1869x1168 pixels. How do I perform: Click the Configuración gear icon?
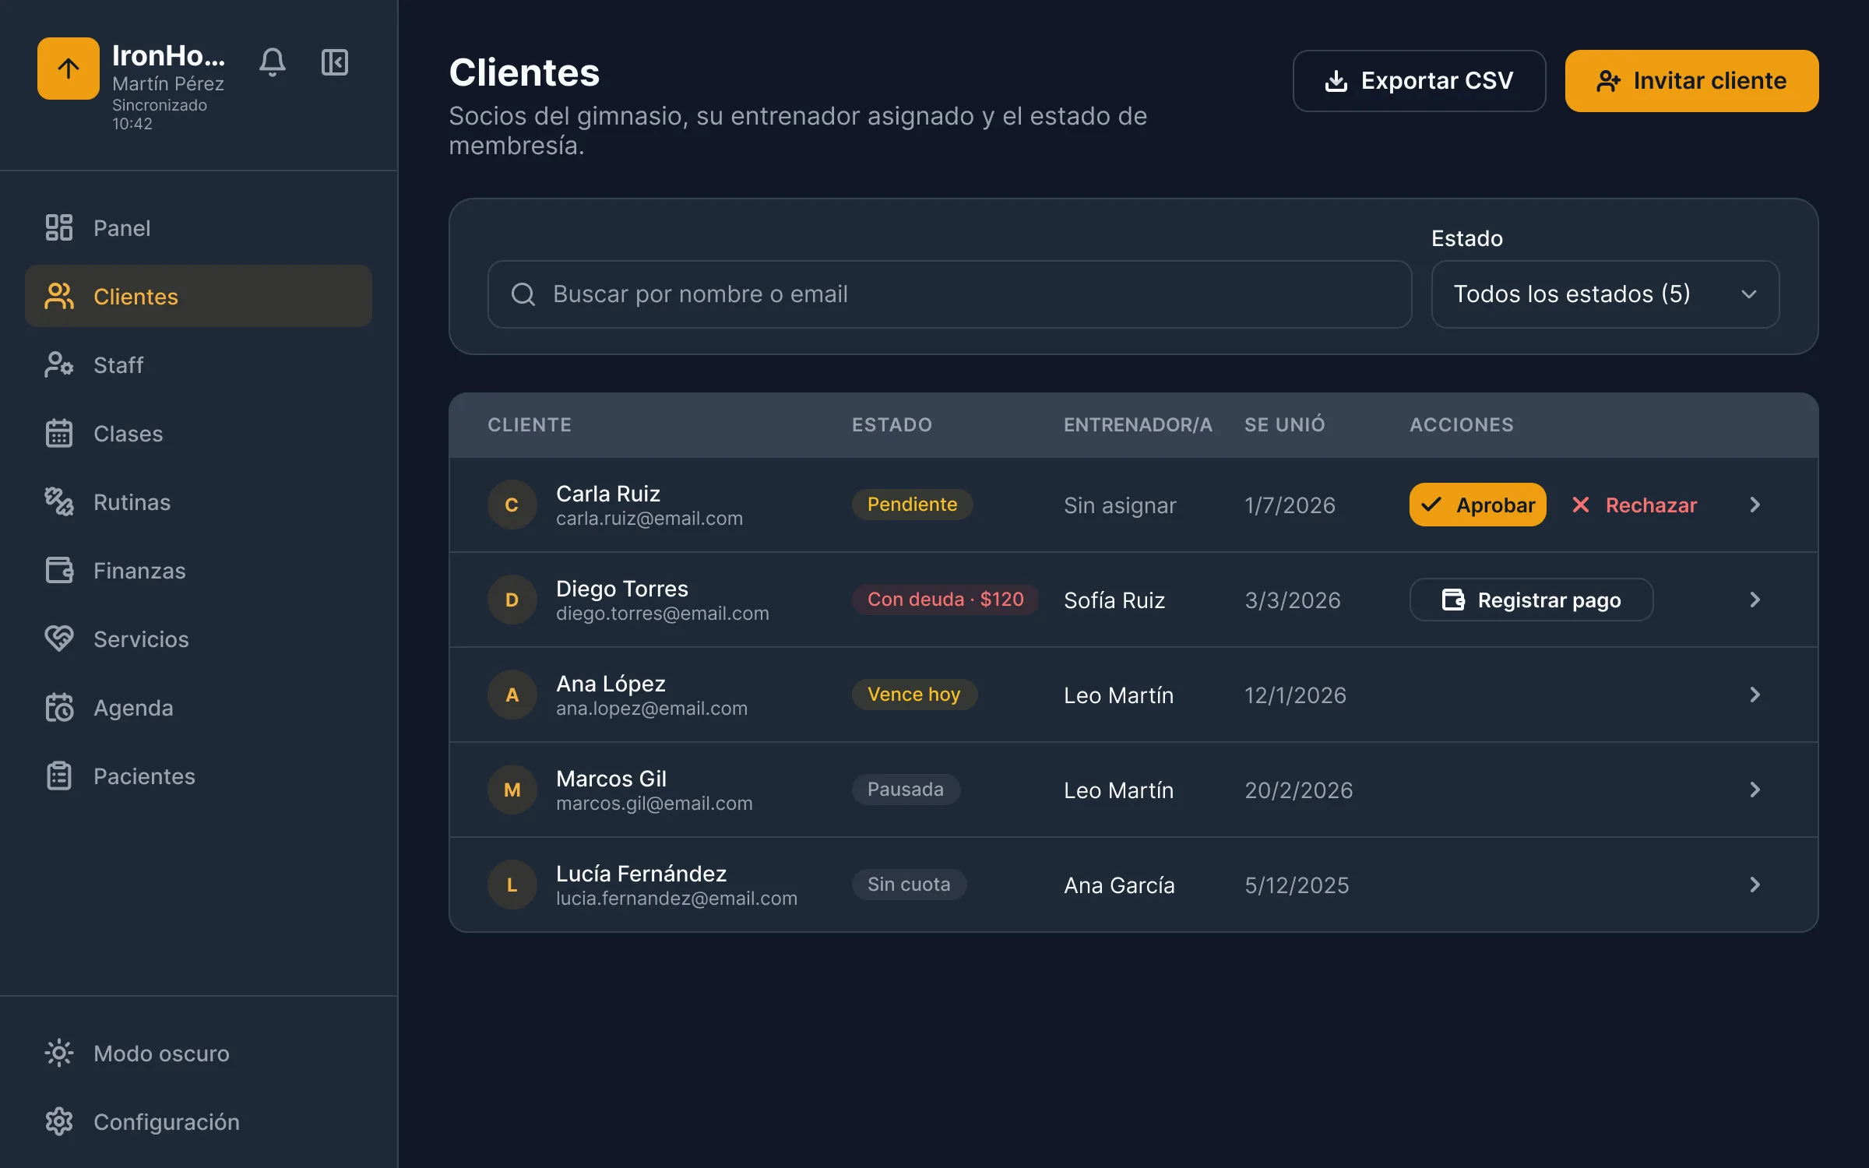coord(59,1121)
